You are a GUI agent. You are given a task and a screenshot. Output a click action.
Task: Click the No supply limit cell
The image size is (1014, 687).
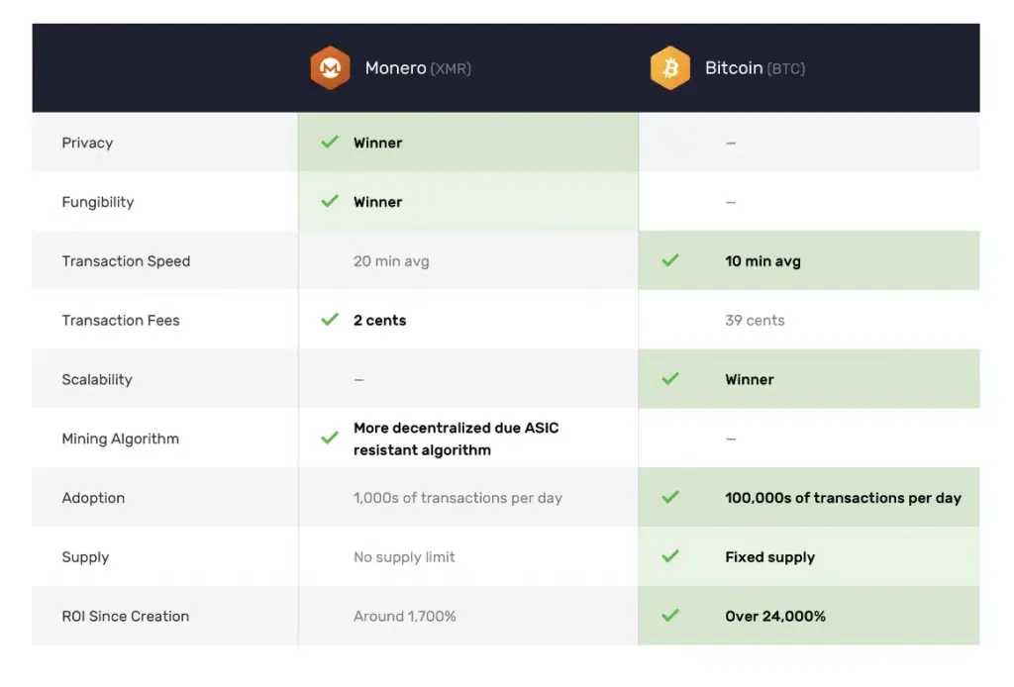coord(404,556)
